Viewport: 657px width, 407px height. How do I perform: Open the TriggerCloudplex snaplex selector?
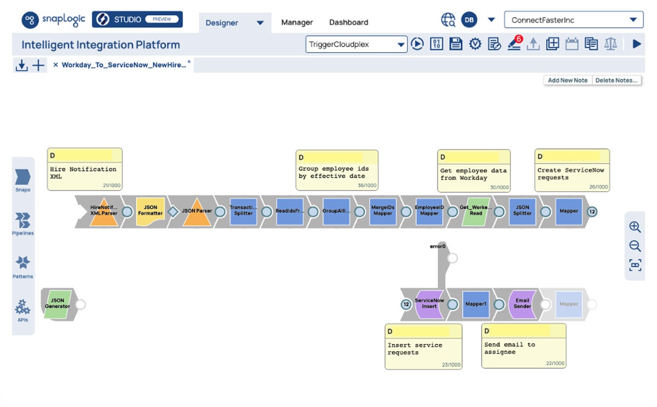[x=356, y=44]
